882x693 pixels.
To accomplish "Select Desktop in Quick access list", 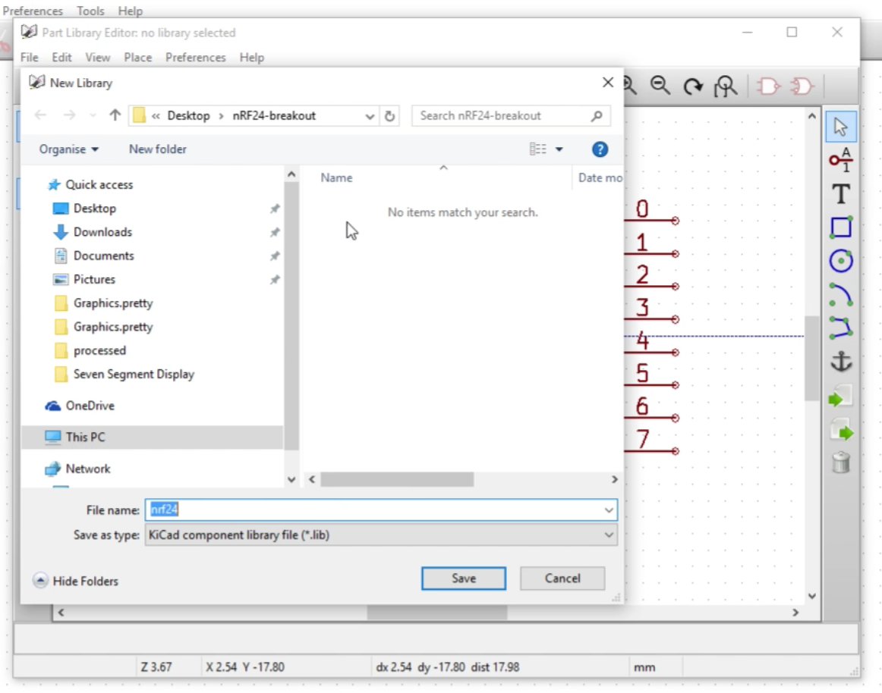I will (94, 209).
